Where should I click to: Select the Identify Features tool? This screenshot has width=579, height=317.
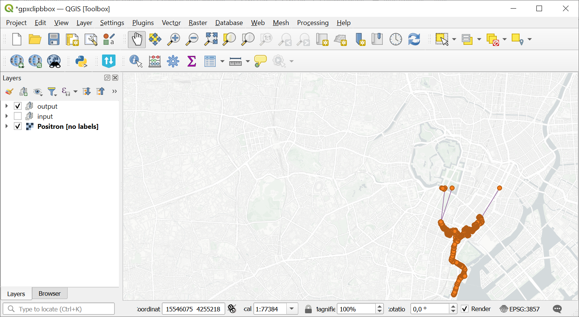(135, 61)
